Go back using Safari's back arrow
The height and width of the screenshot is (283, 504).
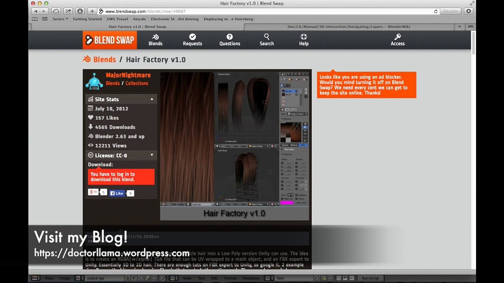point(36,11)
